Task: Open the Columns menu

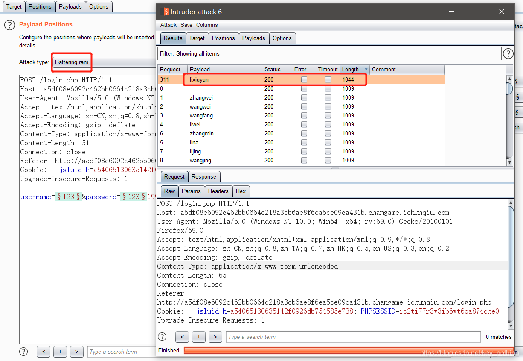Action: click(x=207, y=25)
